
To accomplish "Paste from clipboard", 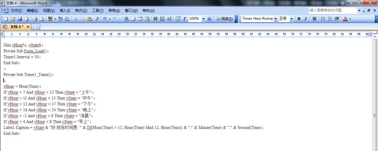I will (89, 19).
